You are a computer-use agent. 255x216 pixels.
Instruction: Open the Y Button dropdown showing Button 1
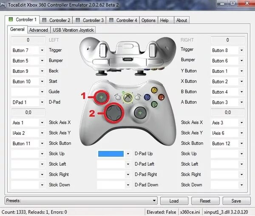click(228, 71)
